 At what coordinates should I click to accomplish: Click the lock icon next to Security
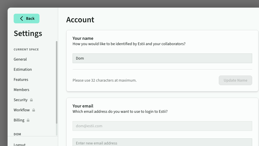coord(31,100)
